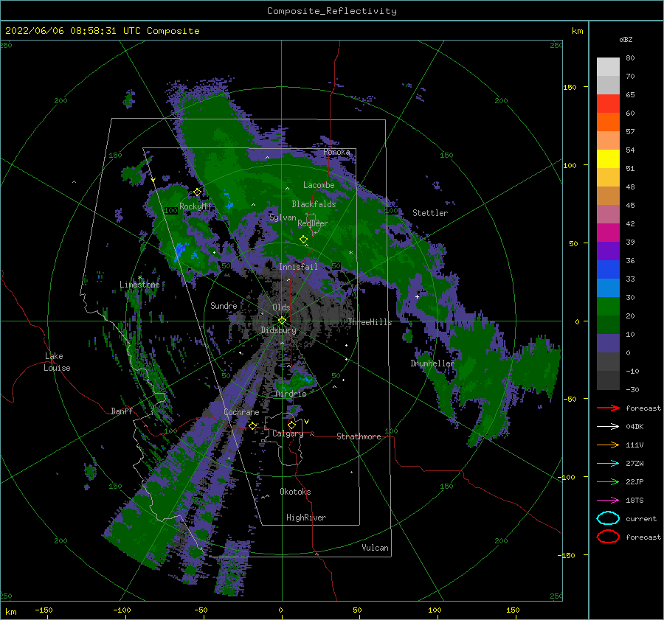664x620 pixels.
Task: Click the Didsbury city label
Action: 278,330
